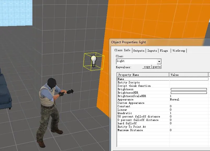This screenshot has width=210, height=151.
Task: Select the Name property row
Action: click(163, 79)
